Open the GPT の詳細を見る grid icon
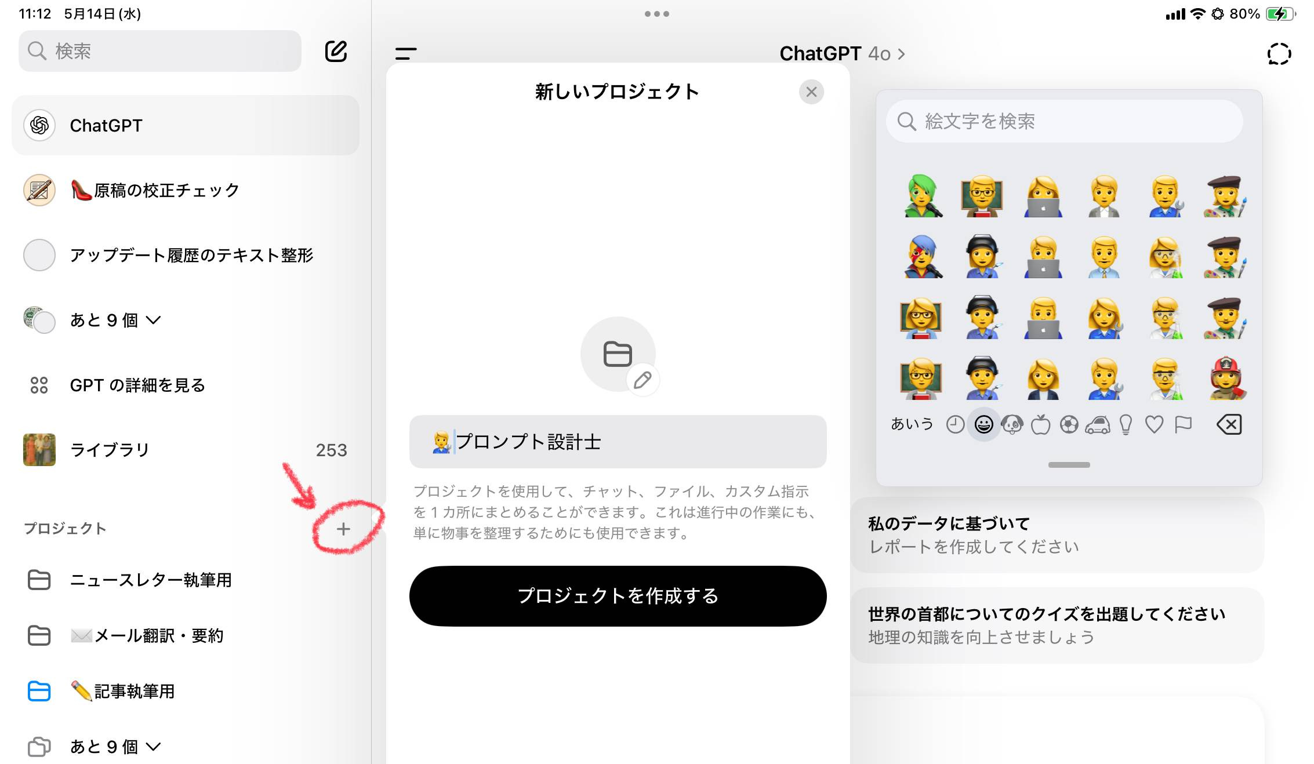This screenshot has width=1314, height=764. coord(39,385)
